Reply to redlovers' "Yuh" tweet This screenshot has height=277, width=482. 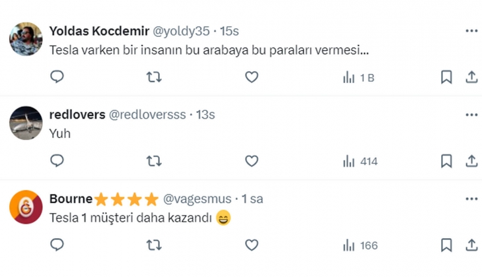57,161
